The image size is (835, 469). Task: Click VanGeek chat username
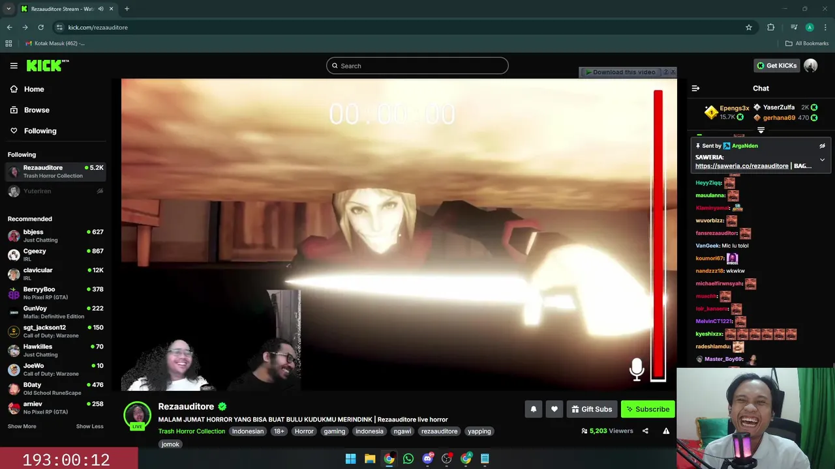click(x=707, y=246)
